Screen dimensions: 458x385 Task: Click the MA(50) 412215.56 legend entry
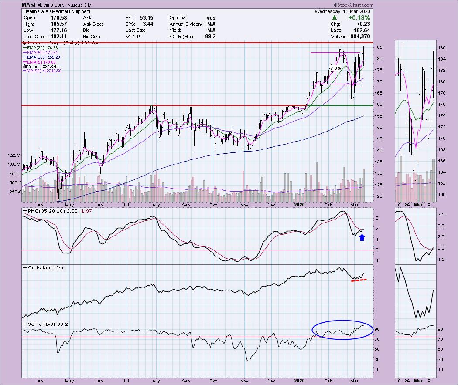tap(42, 71)
